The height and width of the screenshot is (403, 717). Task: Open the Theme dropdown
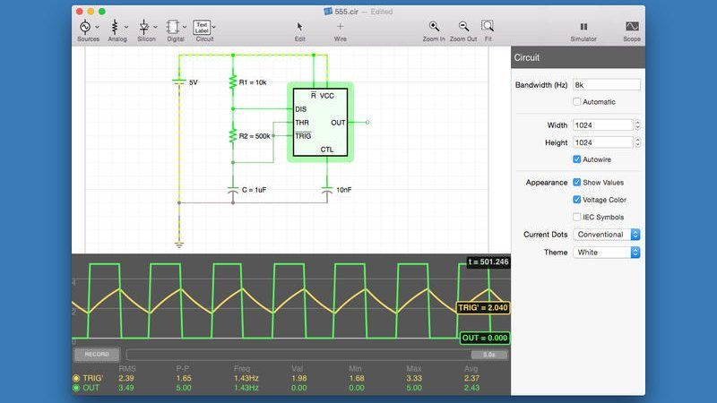(x=607, y=253)
